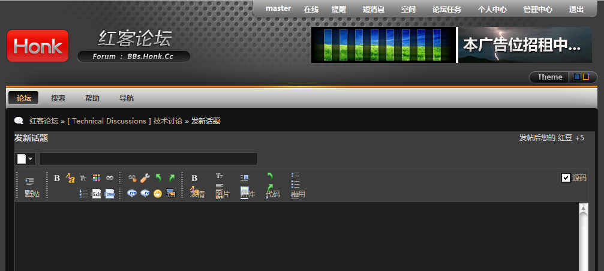The height and width of the screenshot is (271, 604).
Task: Insert RealMedia rm video icon
Action: point(132,194)
